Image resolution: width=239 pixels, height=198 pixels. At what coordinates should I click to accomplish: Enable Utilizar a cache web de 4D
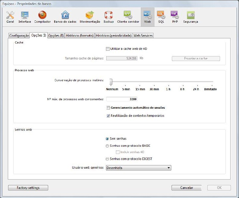108,49
